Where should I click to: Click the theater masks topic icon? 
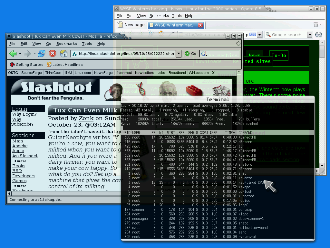coord(222,91)
